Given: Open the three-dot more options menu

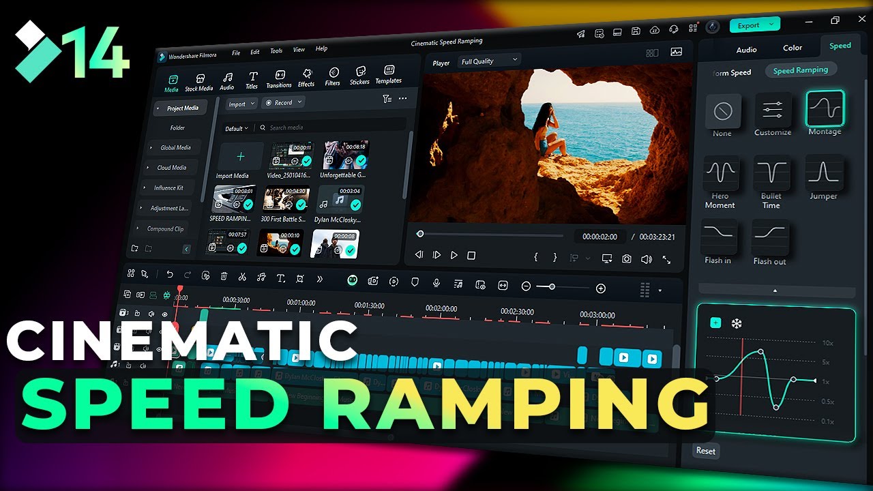Looking at the screenshot, I should tap(403, 98).
